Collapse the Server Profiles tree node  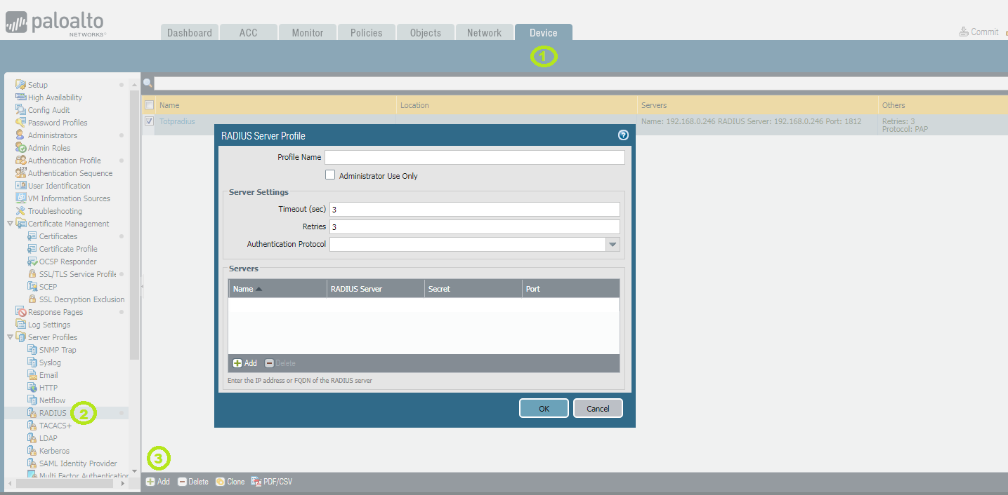[x=10, y=337]
